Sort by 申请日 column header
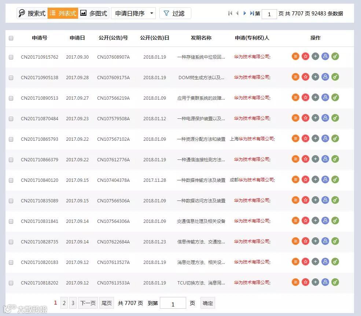 point(77,38)
